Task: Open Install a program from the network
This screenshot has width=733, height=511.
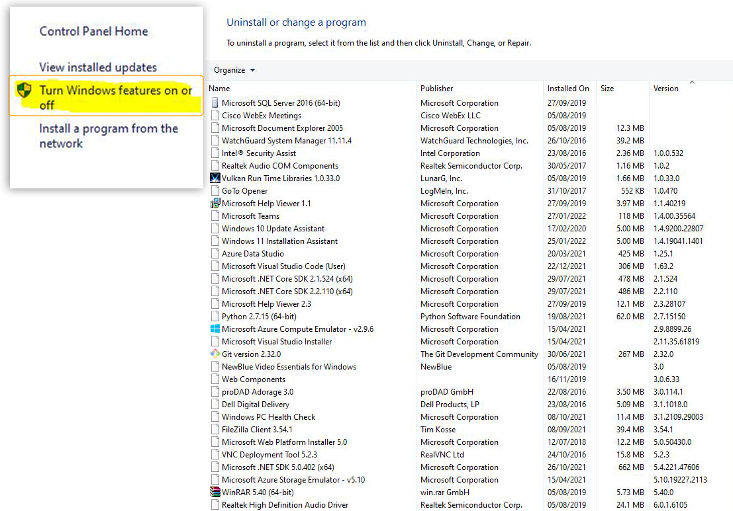Action: coord(109,136)
